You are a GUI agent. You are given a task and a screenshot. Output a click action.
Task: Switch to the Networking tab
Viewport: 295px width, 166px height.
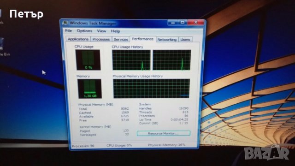click(x=167, y=40)
